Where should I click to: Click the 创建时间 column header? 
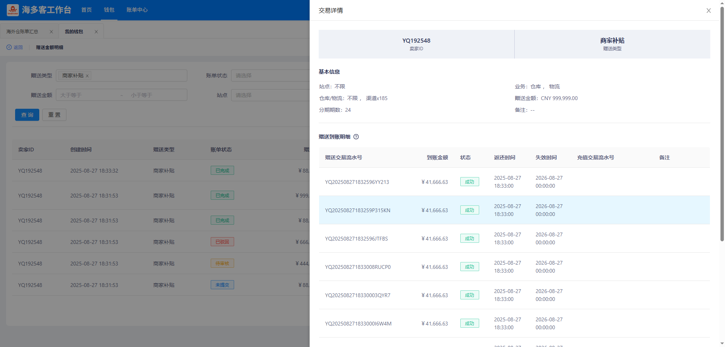tap(81, 150)
